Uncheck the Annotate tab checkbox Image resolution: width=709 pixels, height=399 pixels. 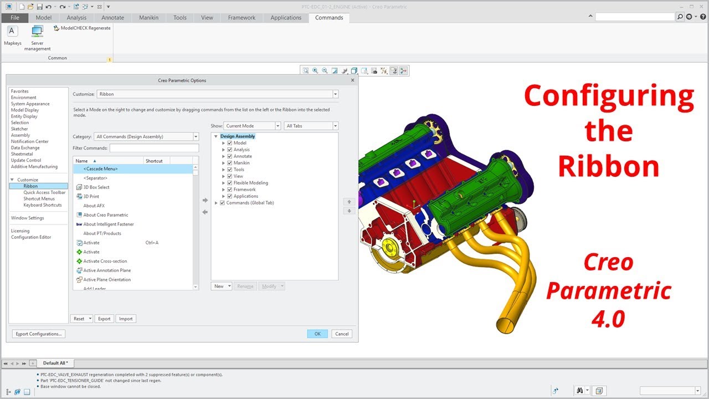point(230,156)
